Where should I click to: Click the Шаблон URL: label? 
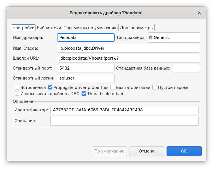click(26, 58)
